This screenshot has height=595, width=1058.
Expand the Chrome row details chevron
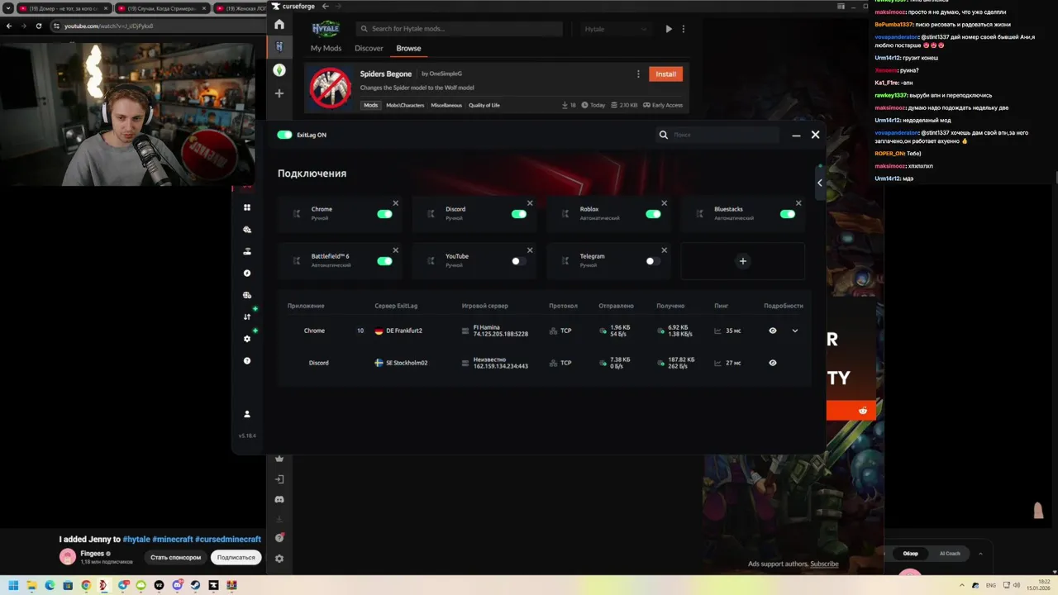point(795,331)
